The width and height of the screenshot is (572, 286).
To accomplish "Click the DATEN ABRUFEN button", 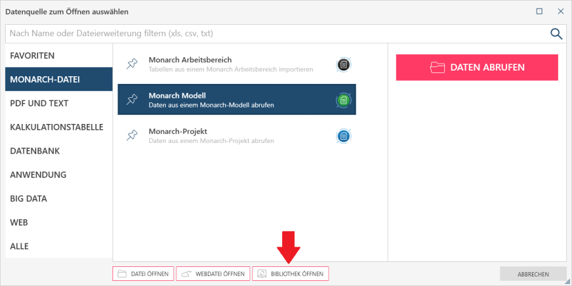I will coord(477,67).
